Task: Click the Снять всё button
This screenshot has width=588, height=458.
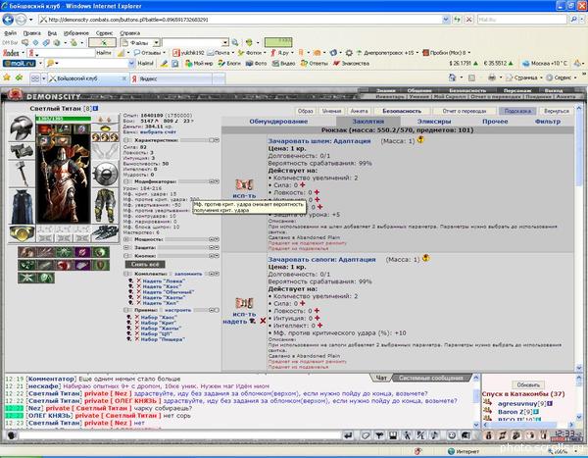Action: (x=145, y=264)
